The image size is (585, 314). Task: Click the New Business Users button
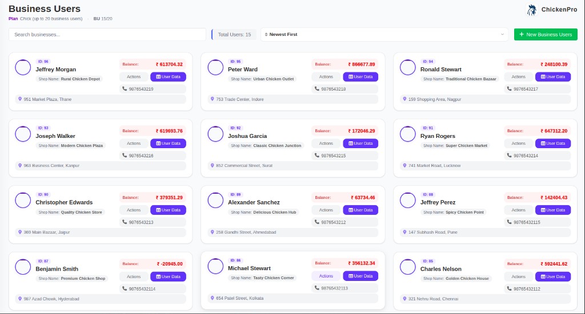tap(546, 34)
